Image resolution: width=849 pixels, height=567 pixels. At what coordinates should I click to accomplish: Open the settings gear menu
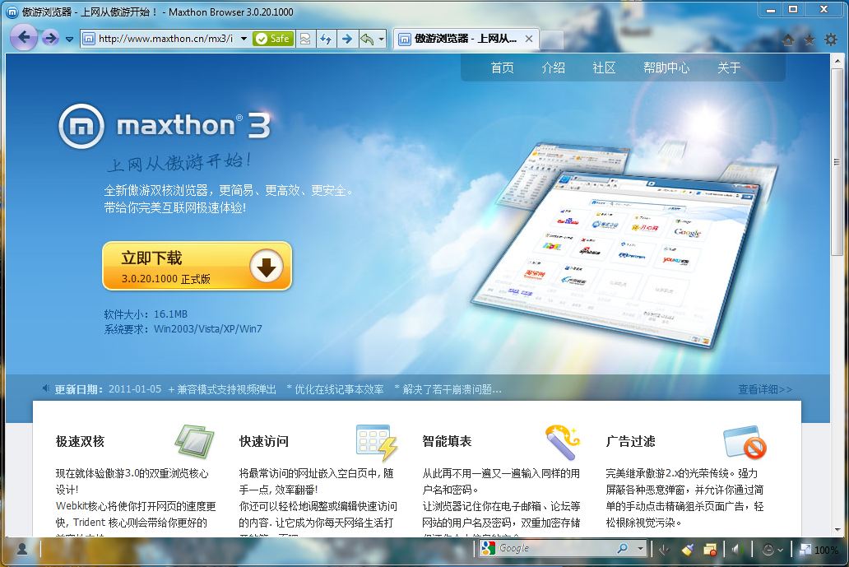tap(831, 40)
